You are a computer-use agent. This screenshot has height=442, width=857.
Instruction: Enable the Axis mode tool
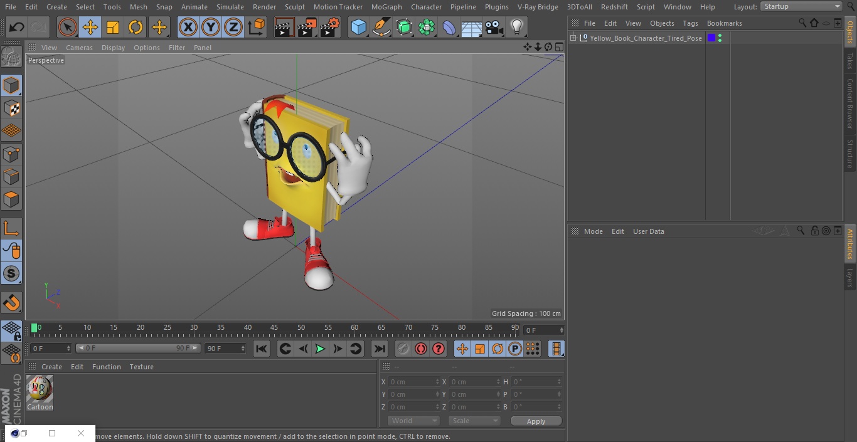click(x=12, y=228)
